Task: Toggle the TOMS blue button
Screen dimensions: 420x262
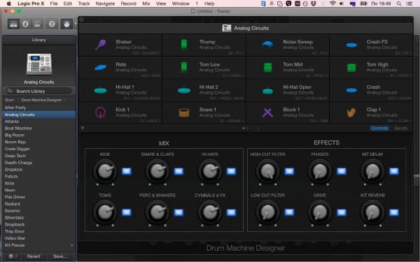Action: 127,212
